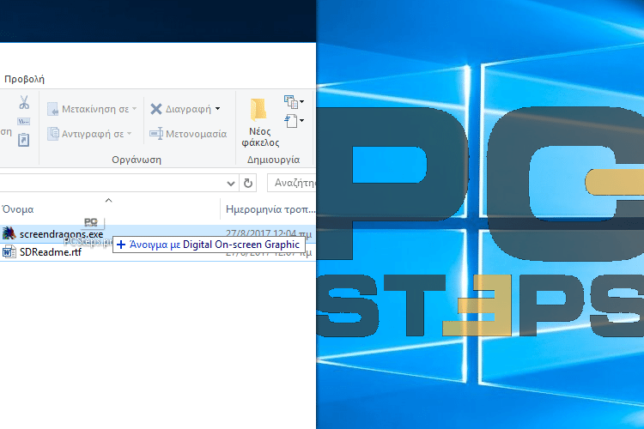The image size is (644, 429).
Task: Open the Αντιγραφή σε dropdown
Action: point(89,134)
